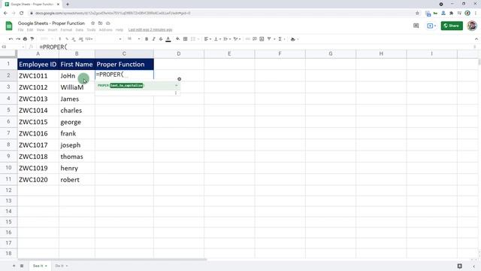Click the insert chart icon

coord(262,39)
